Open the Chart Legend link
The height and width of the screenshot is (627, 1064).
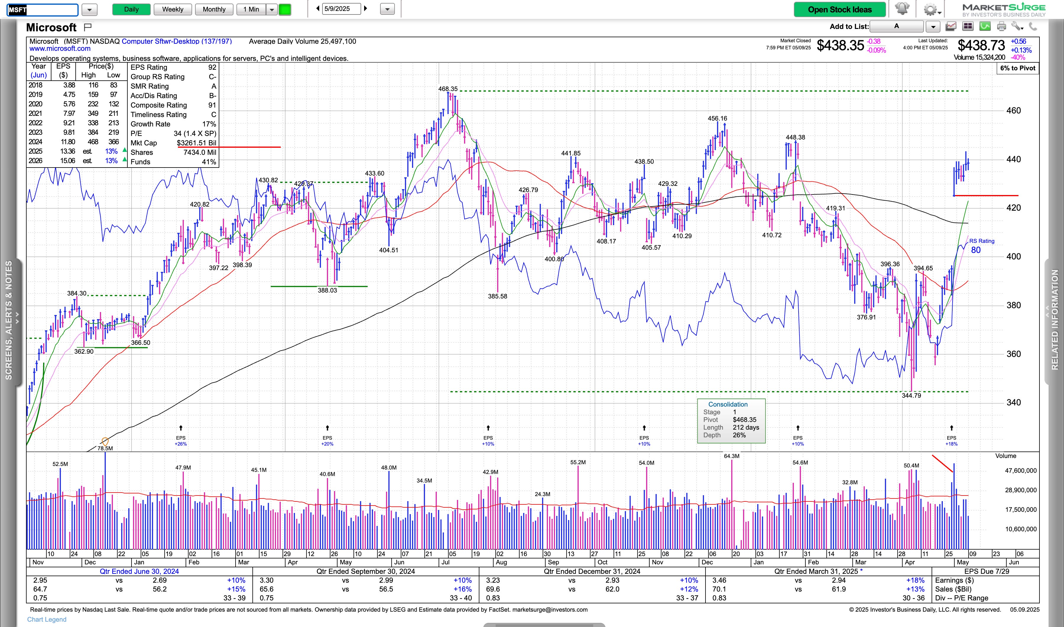click(x=46, y=619)
